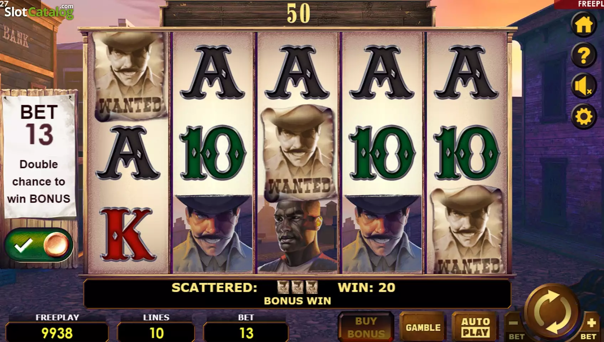Viewport: 604px width, 342px height.
Task: Click the GAMBLE button
Action: tap(423, 327)
